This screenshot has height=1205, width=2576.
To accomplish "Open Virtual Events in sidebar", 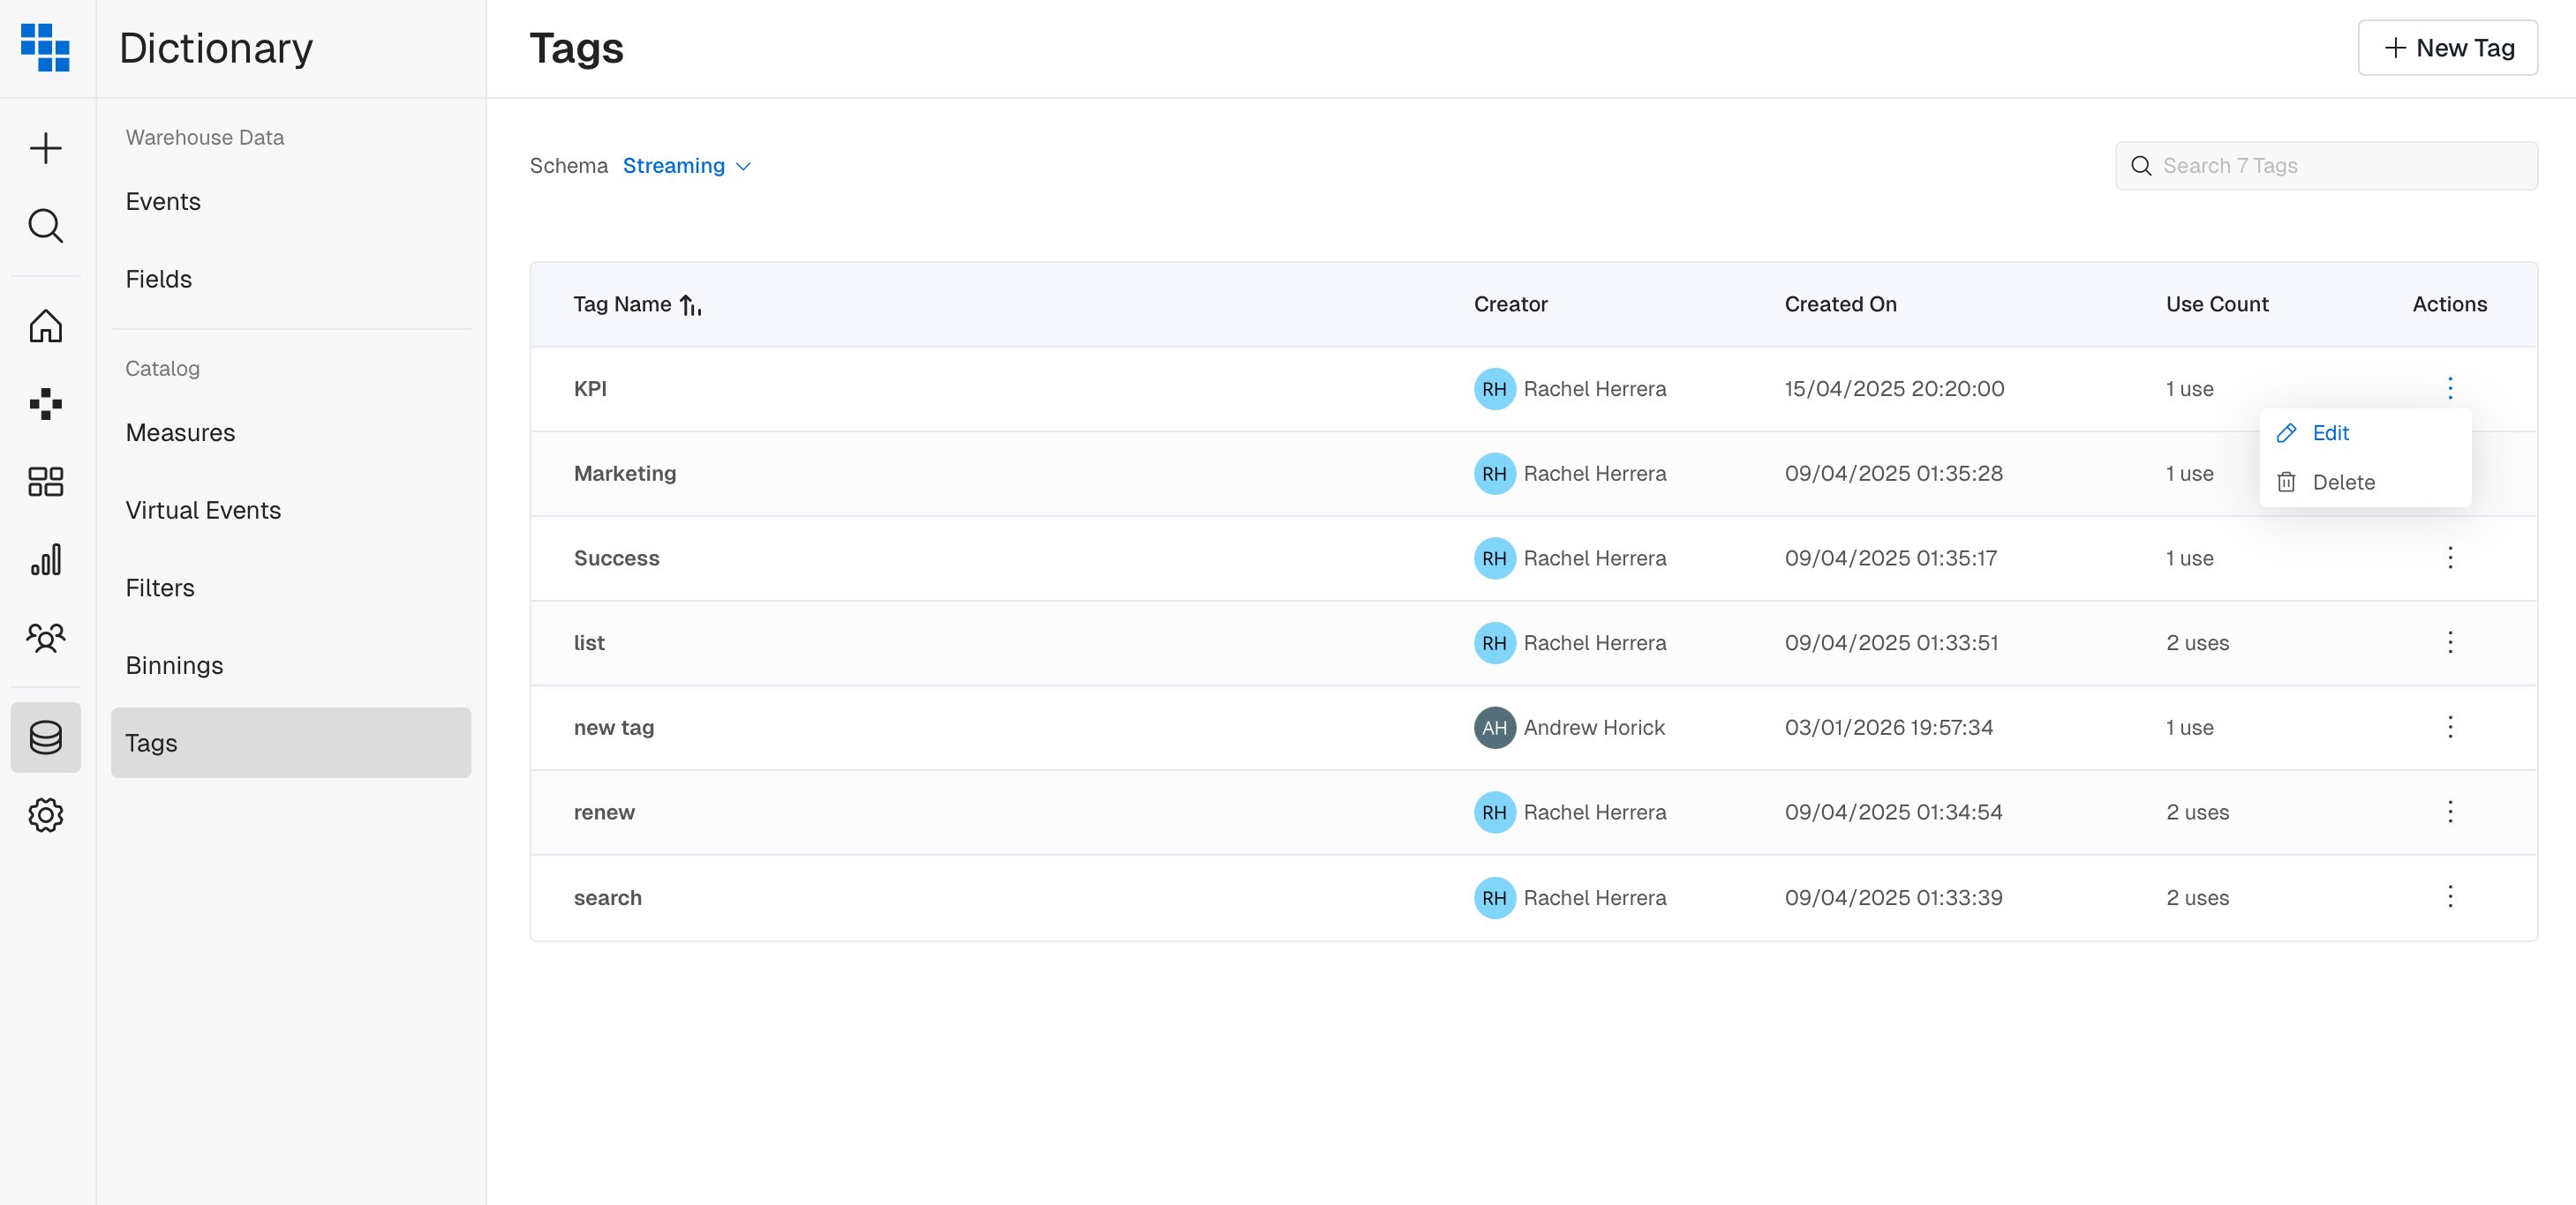I will [x=203, y=511].
